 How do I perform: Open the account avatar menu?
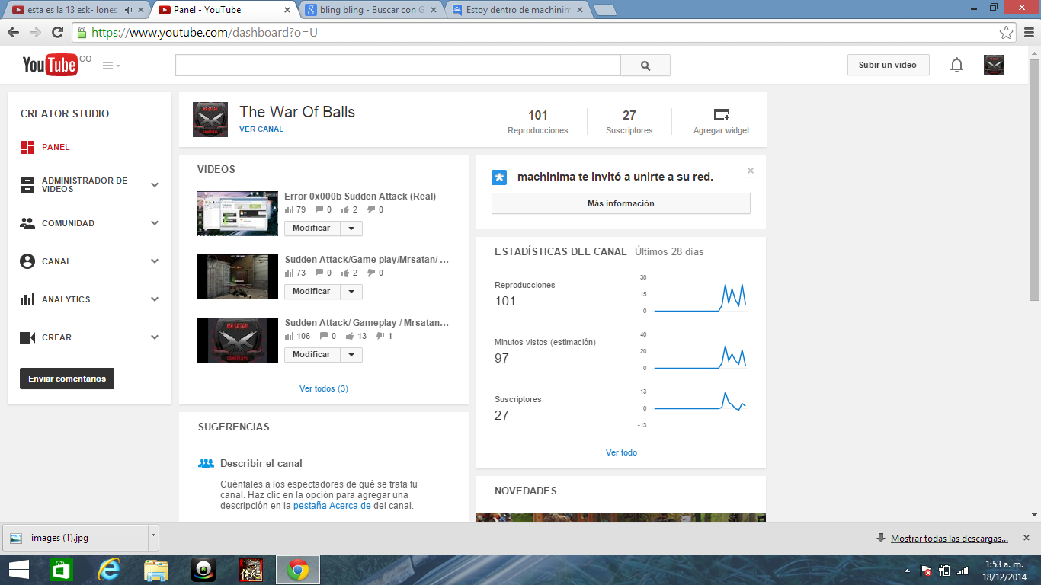pos(994,66)
